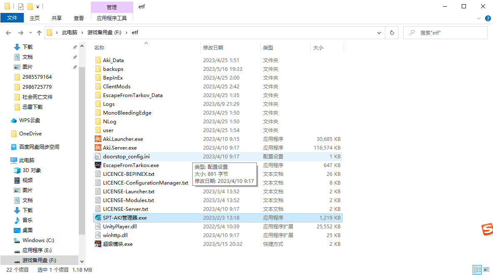Click the winhttp.dll file icon
This screenshot has height=275, width=493.
(98, 235)
